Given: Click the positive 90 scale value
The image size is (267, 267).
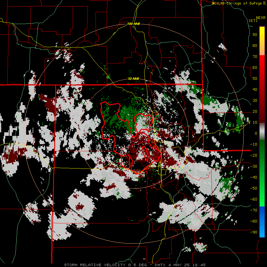Looking at the screenshot, I should pos(255,35).
